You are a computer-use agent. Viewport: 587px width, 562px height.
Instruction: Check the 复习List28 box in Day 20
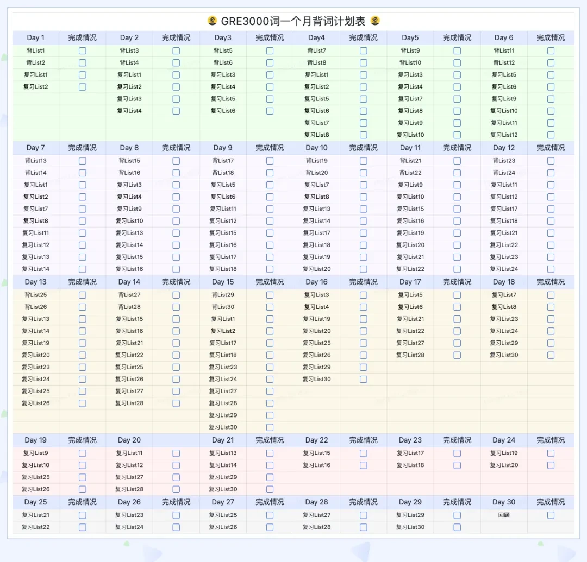point(176,489)
